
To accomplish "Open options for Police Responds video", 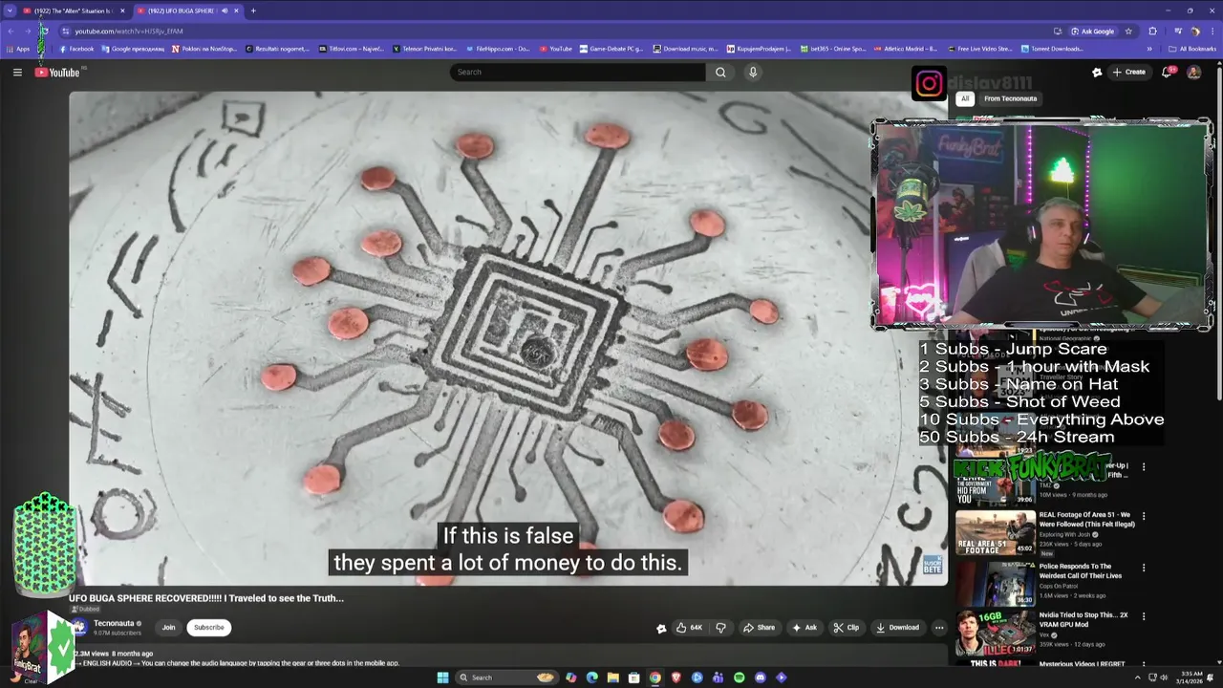I will click(x=1144, y=568).
